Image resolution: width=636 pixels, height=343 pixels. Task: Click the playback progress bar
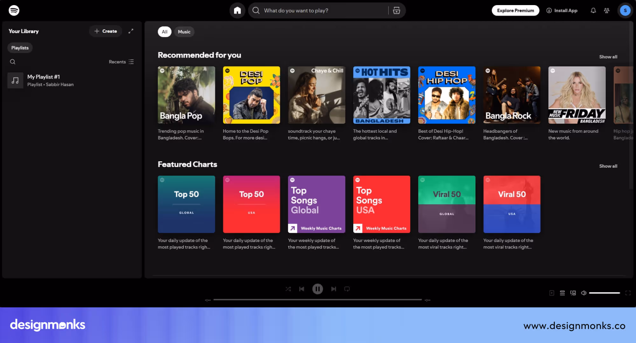coord(317,300)
